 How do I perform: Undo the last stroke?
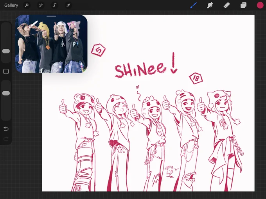[6, 129]
